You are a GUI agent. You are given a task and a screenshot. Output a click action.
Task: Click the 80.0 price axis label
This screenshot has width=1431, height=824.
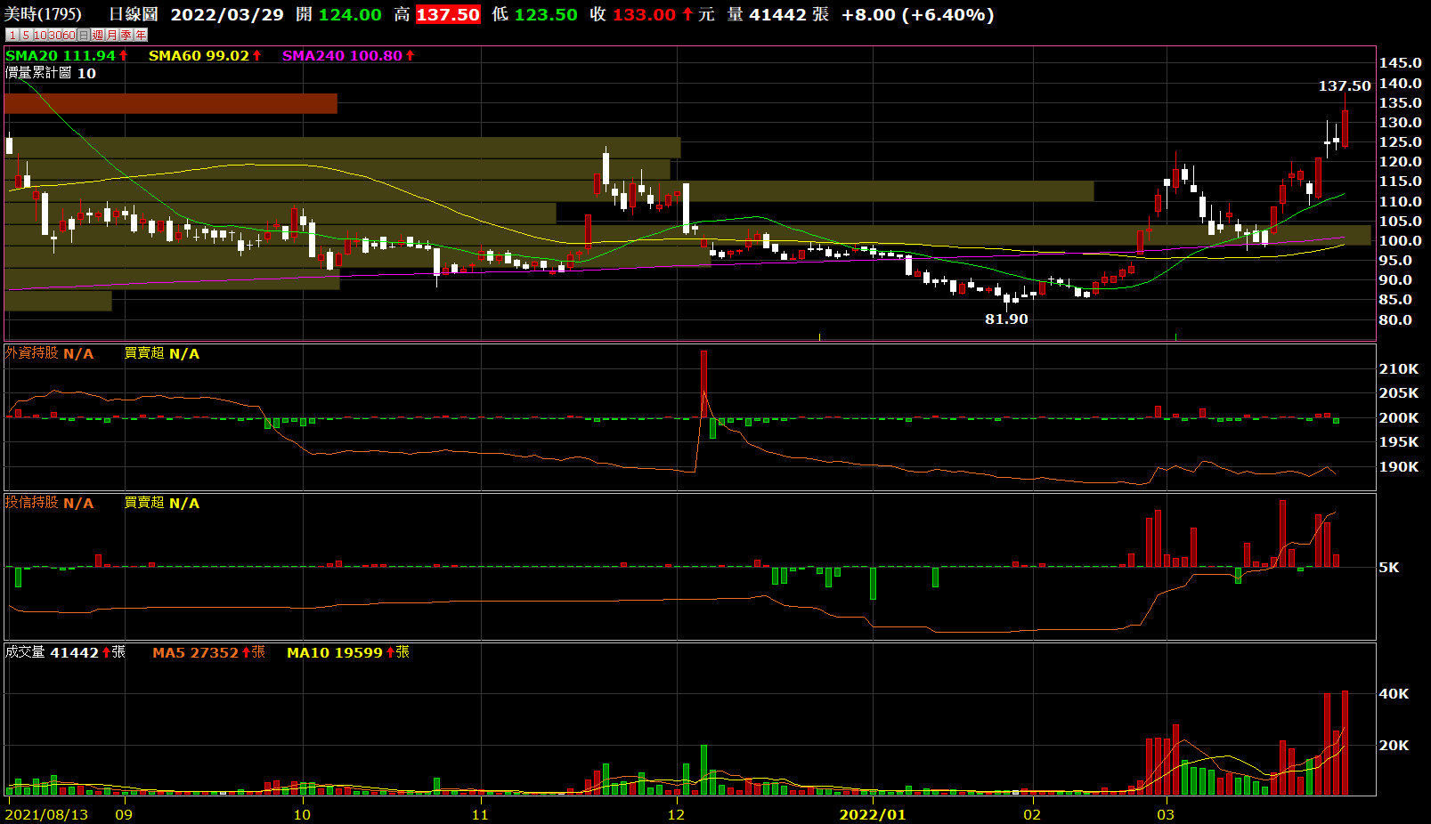(1395, 319)
